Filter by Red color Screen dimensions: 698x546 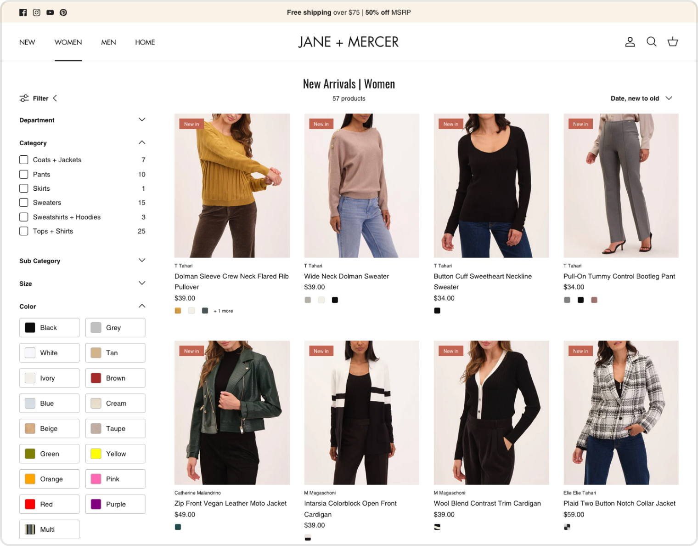point(49,504)
